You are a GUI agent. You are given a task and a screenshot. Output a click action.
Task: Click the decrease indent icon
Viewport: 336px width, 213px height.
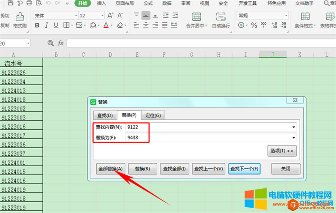coord(166,15)
